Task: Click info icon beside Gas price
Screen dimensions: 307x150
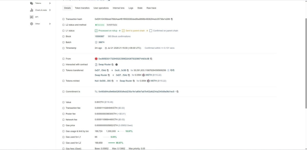Action: [x=63, y=126]
